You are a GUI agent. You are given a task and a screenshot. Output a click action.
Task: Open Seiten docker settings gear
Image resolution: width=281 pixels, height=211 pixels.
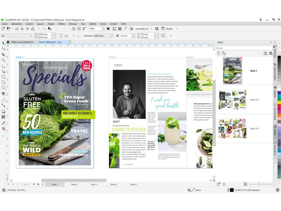point(270,53)
